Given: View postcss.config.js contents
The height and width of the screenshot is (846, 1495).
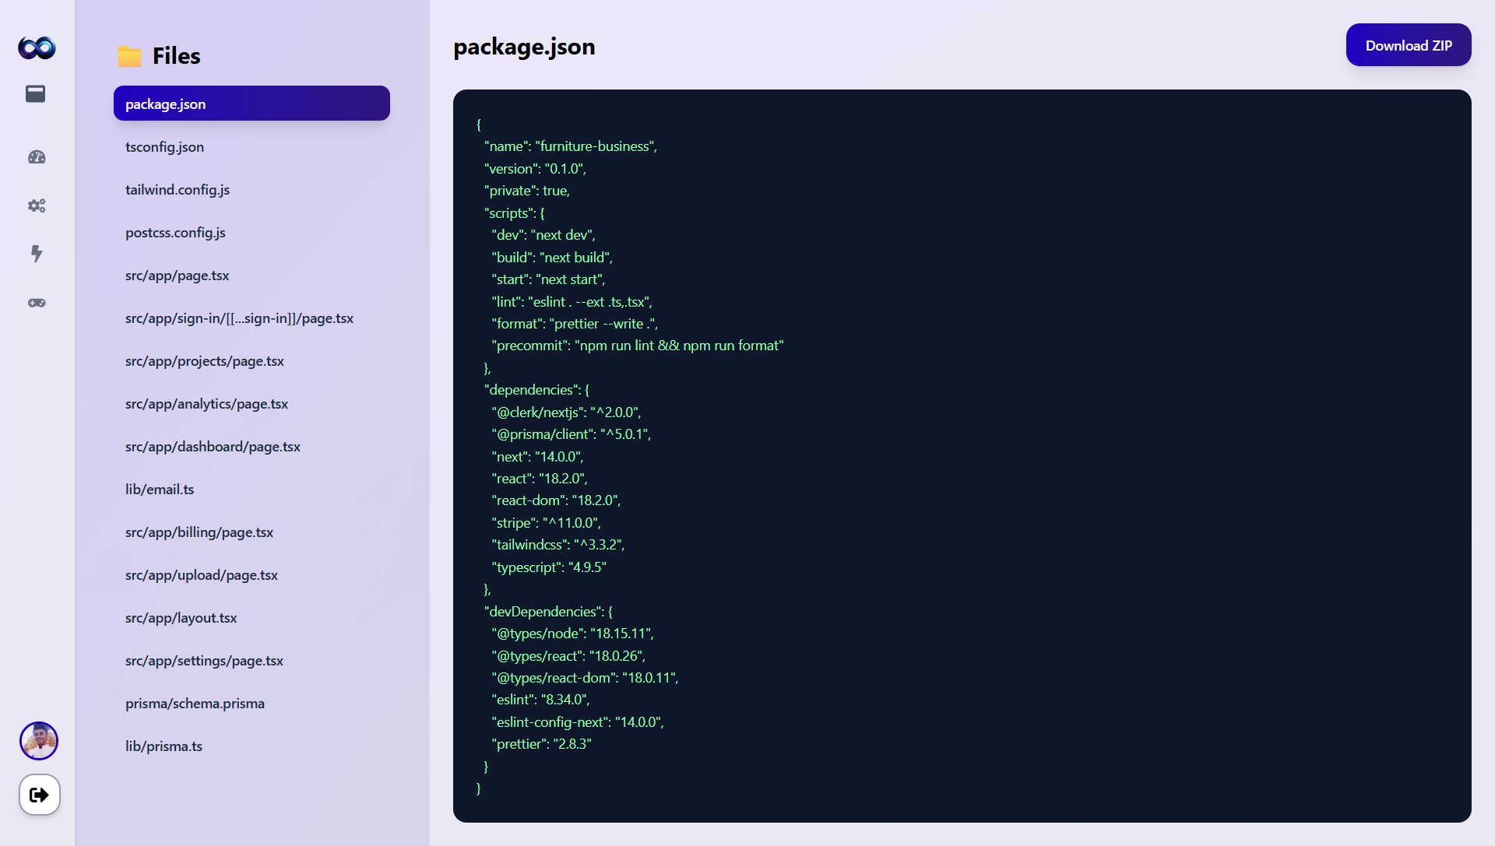Looking at the screenshot, I should pyautogui.click(x=175, y=233).
